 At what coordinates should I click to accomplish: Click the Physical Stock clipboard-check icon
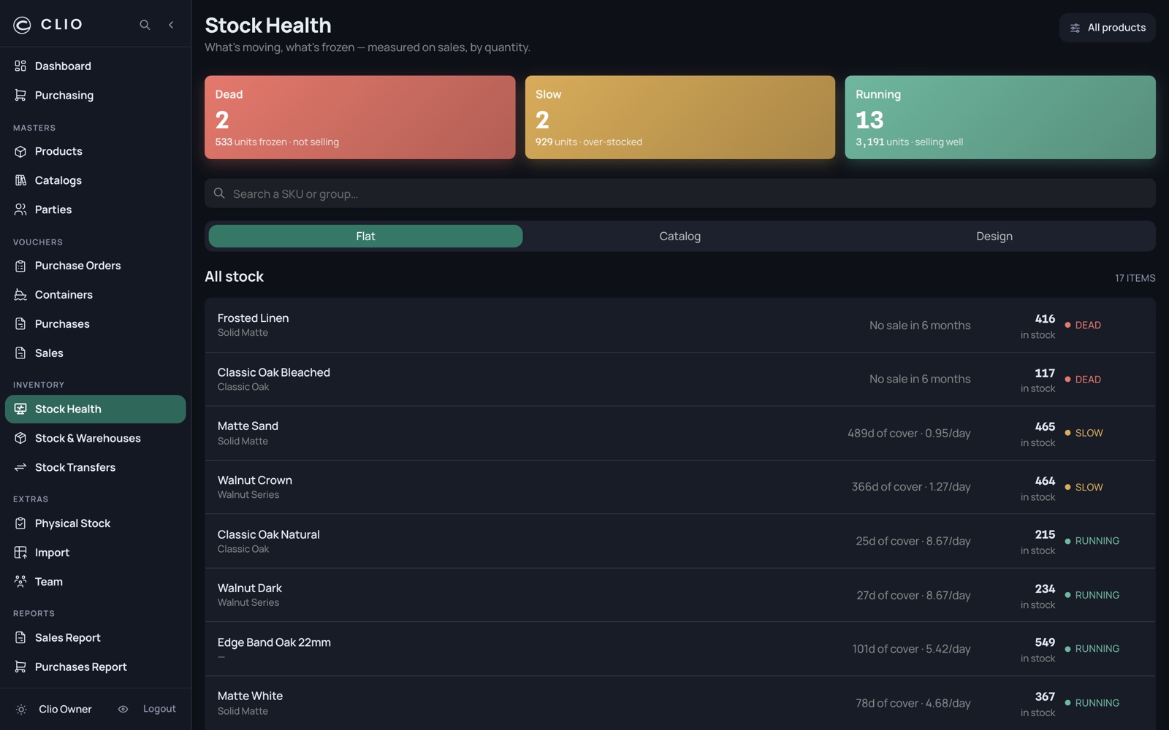tap(20, 523)
